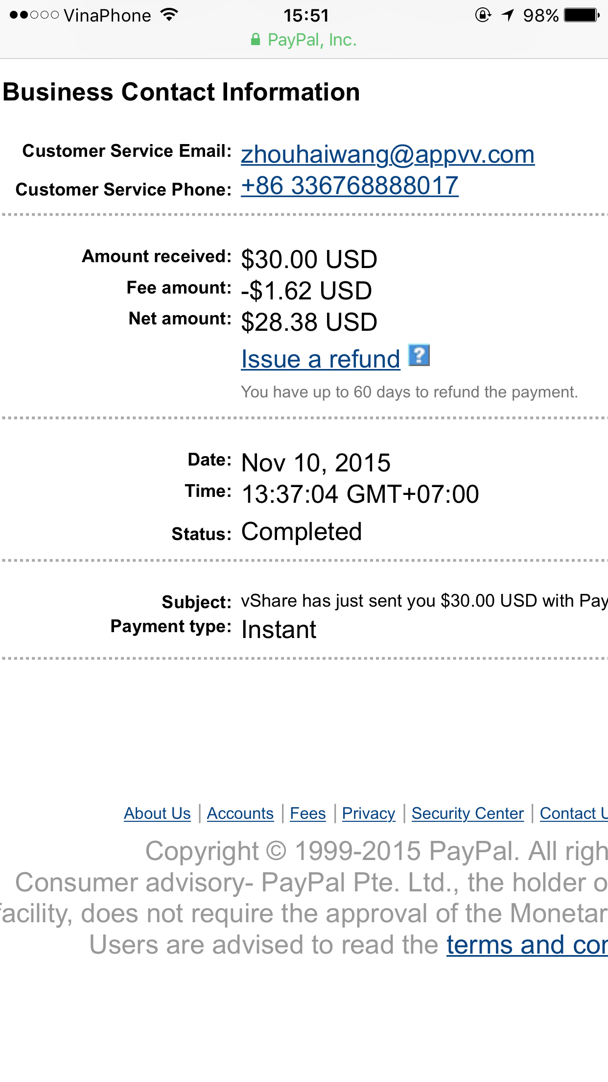This screenshot has height=1082, width=608.
Task: Click the refund help question mark icon
Action: [x=419, y=355]
